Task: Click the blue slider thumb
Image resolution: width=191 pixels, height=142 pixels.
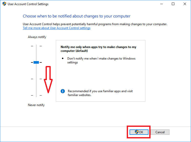Action: pyautogui.click(x=36, y=62)
